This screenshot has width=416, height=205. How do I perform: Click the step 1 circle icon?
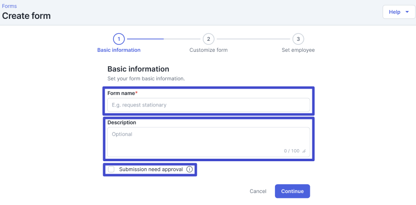pos(119,39)
